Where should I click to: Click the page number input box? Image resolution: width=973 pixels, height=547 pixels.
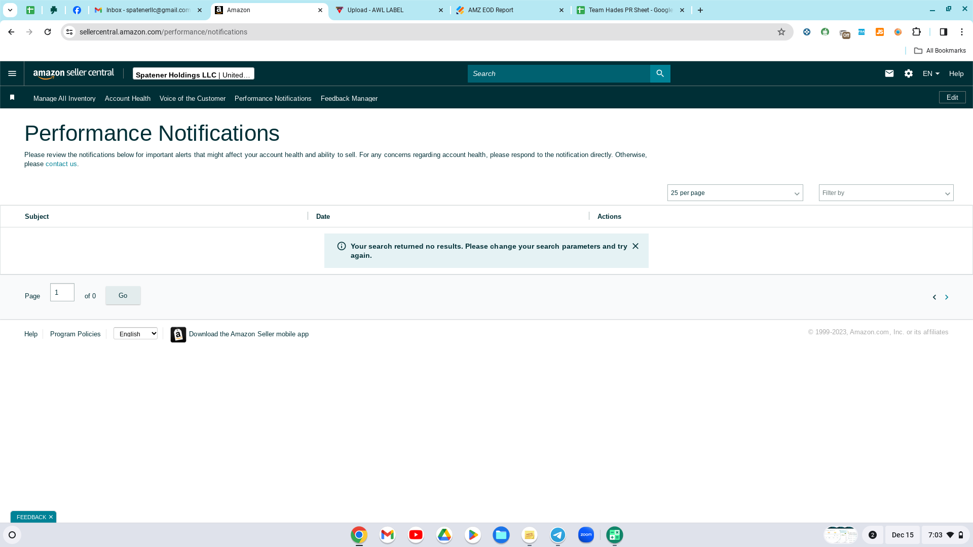coord(62,292)
